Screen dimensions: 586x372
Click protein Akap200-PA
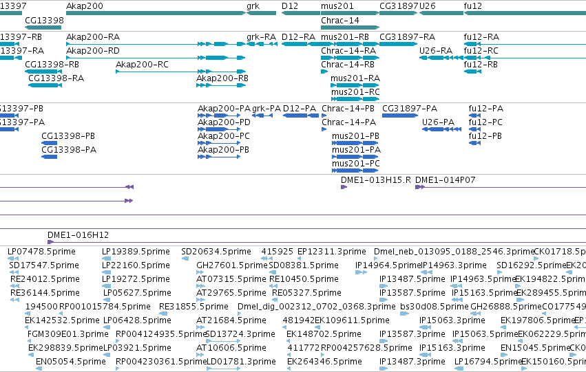pos(218,116)
